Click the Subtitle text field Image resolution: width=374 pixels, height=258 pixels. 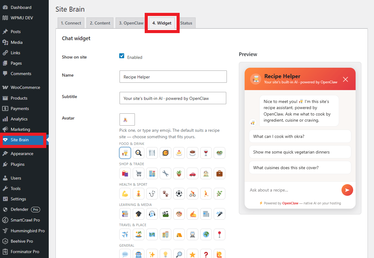(173, 98)
